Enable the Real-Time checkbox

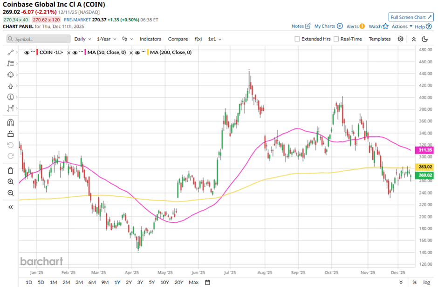coord(336,39)
